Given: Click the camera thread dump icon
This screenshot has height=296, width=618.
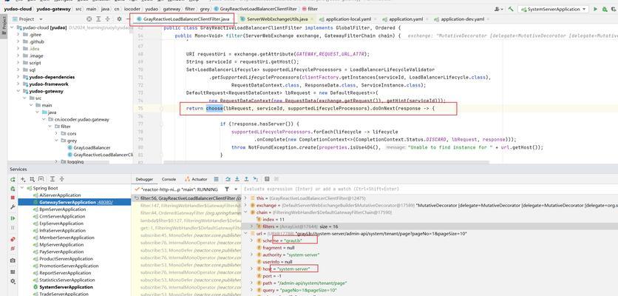Looking at the screenshot, I should 13,260.
